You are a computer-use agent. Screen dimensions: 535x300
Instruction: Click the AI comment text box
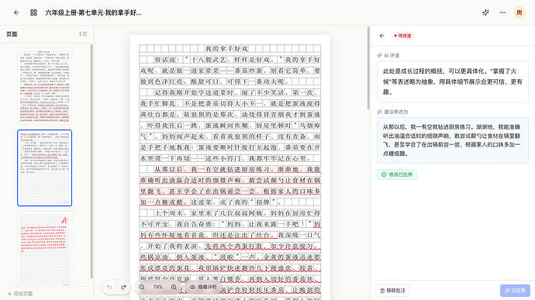click(x=453, y=82)
